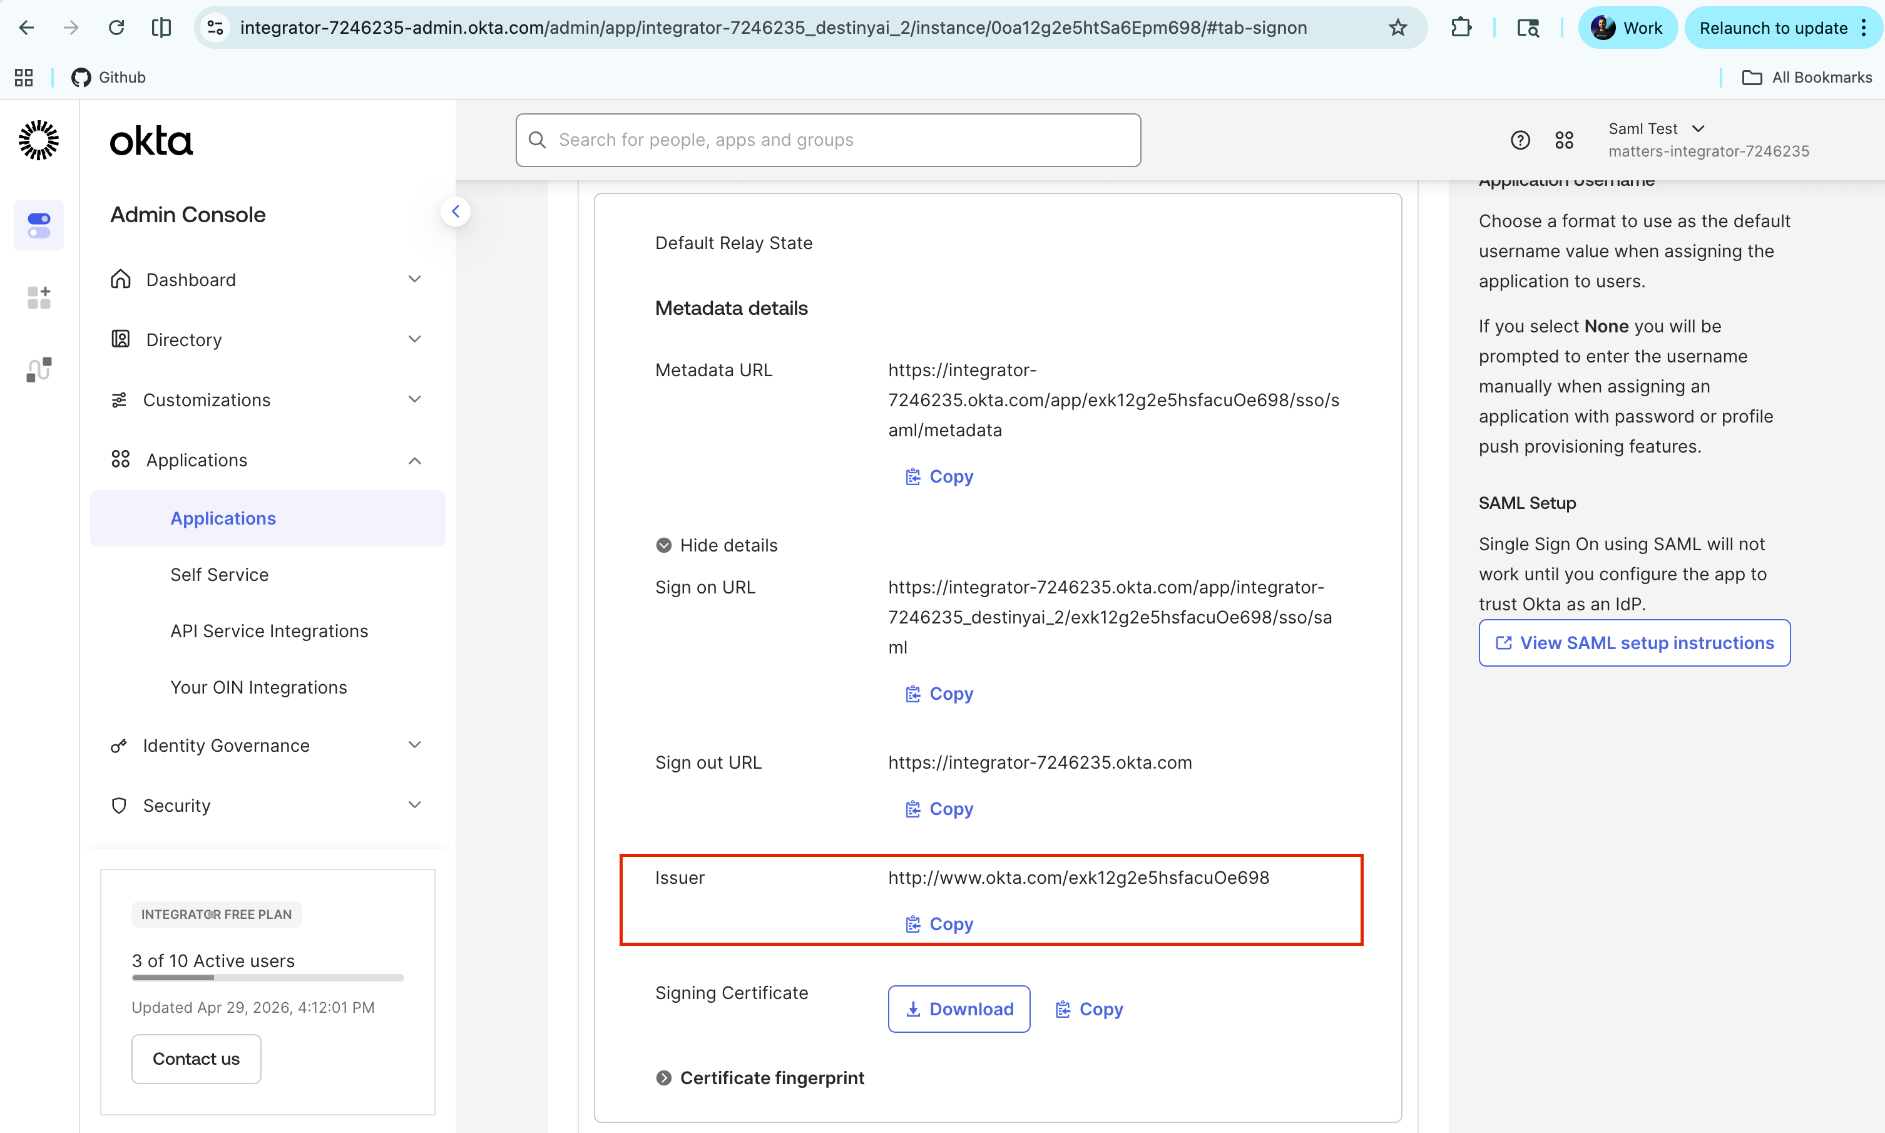Select the Applications submenu item
1885x1133 pixels.
click(267, 518)
